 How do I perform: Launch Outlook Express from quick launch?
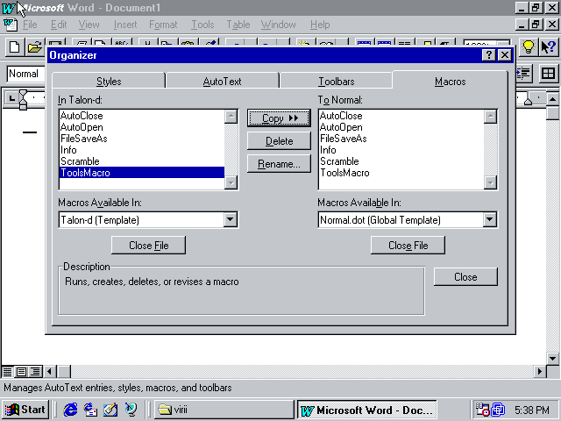pos(90,410)
